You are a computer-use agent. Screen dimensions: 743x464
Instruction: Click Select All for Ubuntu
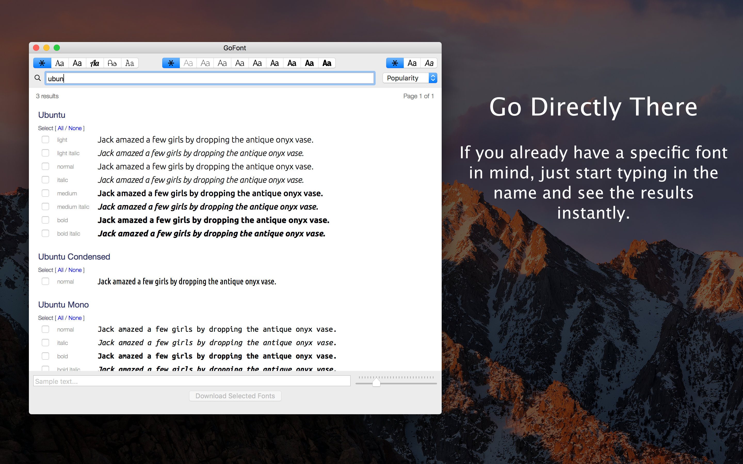pyautogui.click(x=60, y=128)
